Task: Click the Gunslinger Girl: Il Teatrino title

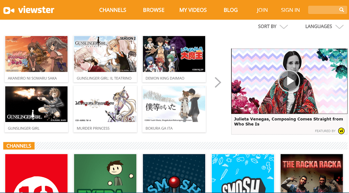Action: click(x=104, y=78)
